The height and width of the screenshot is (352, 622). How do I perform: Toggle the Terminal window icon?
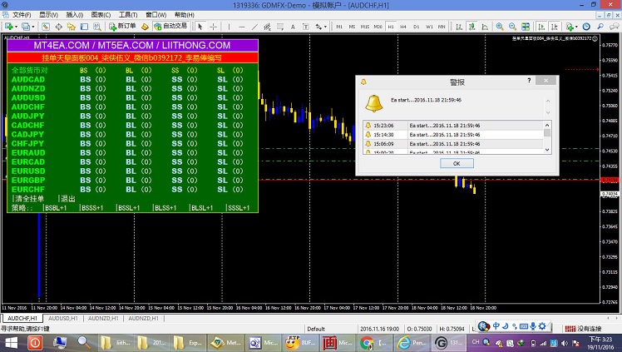pos(84,26)
